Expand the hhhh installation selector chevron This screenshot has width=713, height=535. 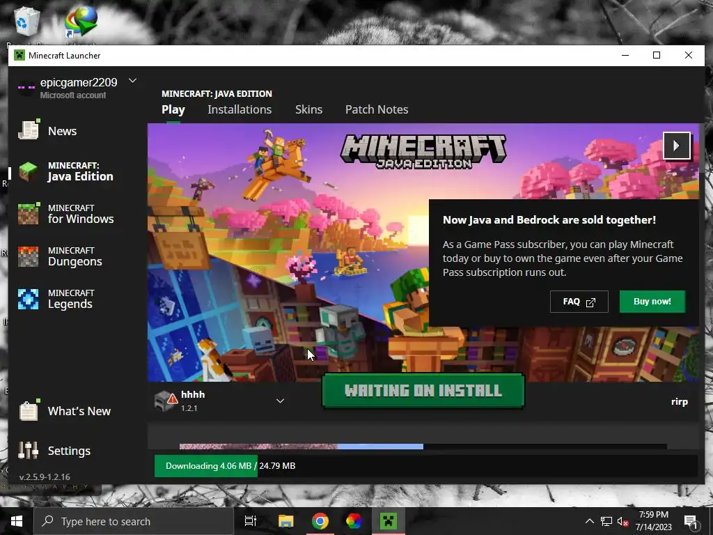280,401
